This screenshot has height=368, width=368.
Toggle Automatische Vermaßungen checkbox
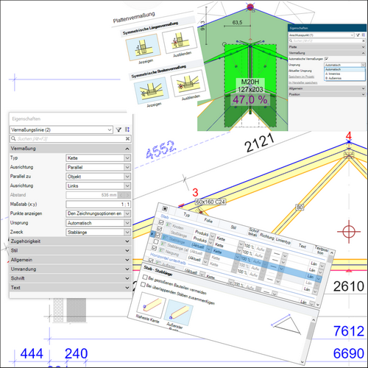326,59
